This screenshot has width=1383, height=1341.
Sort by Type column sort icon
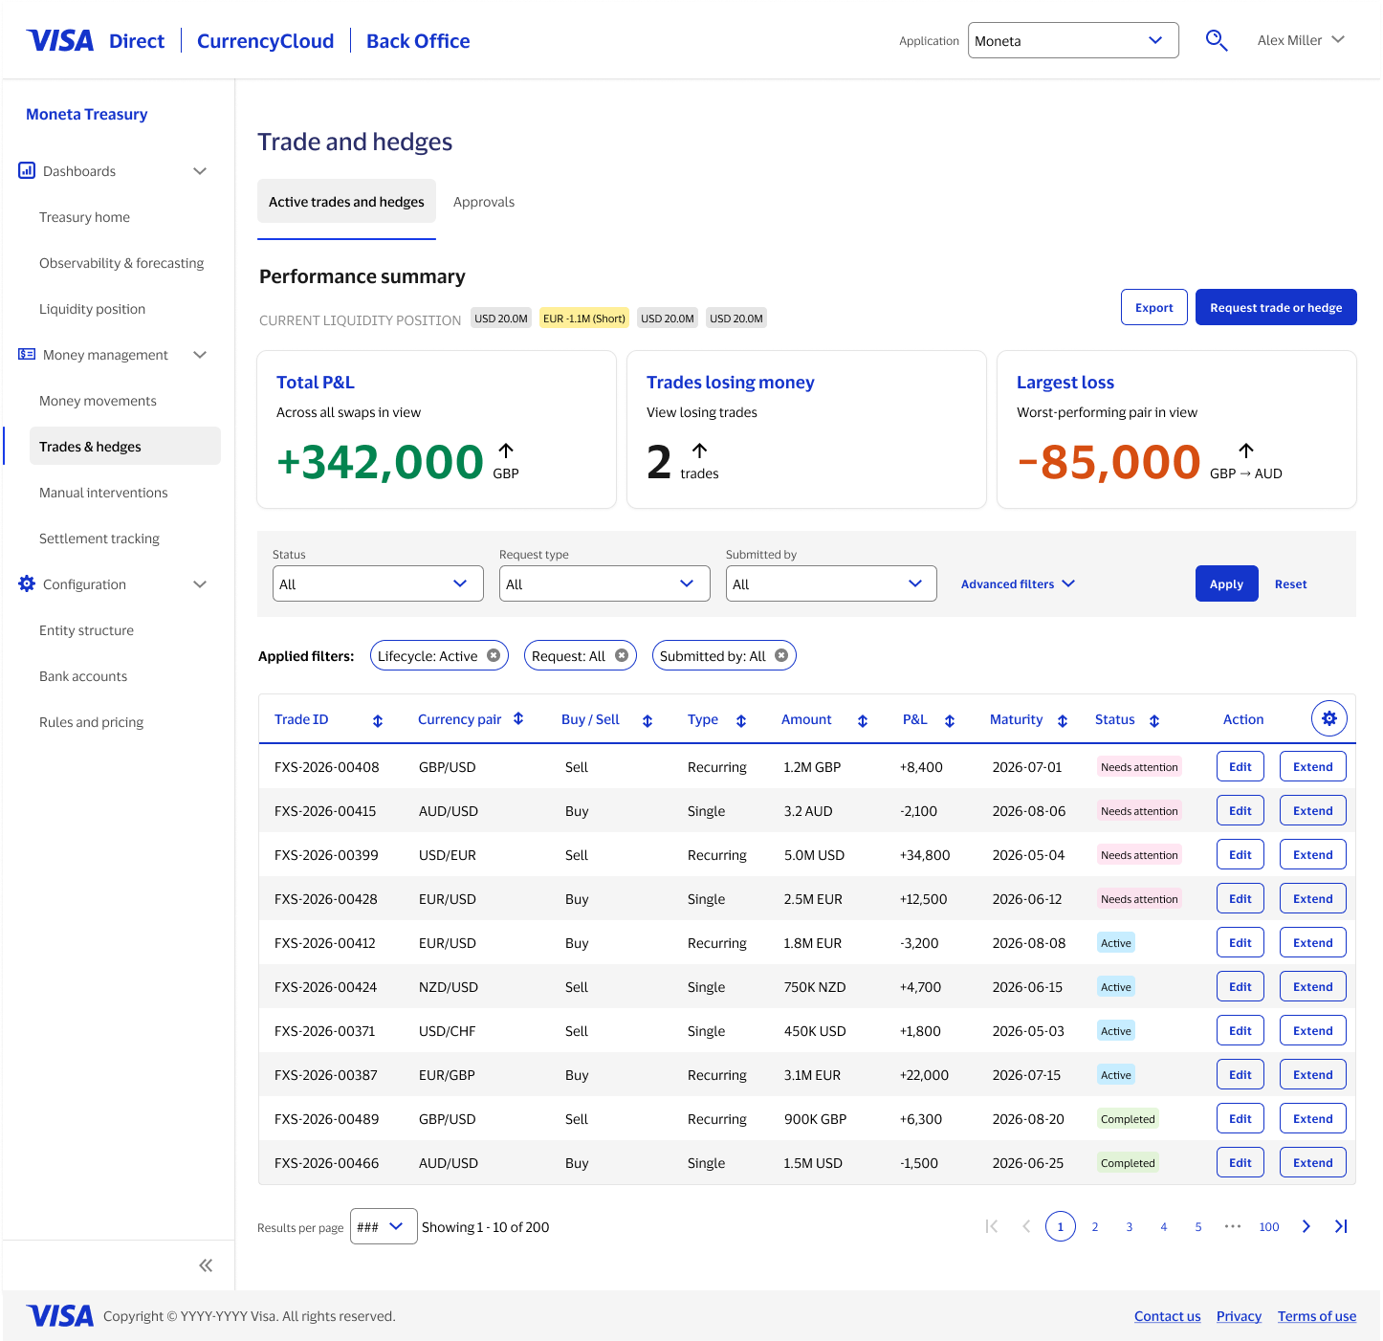coord(741,721)
